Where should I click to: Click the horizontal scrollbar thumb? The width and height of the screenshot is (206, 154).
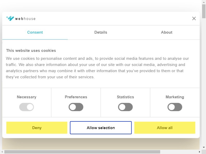(82, 152)
